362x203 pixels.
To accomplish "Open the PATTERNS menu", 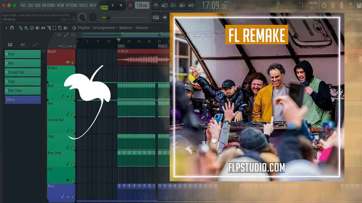I will click(49, 5).
